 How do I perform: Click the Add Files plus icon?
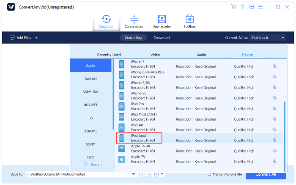click(12, 37)
